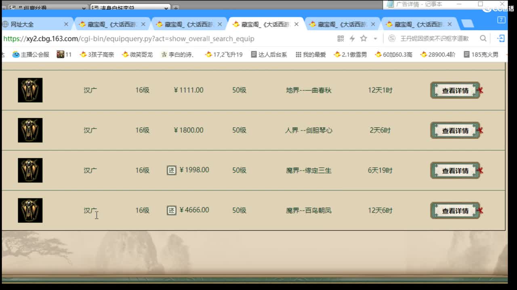
Task: Click the price ¥1800.00
Action: 189,130
